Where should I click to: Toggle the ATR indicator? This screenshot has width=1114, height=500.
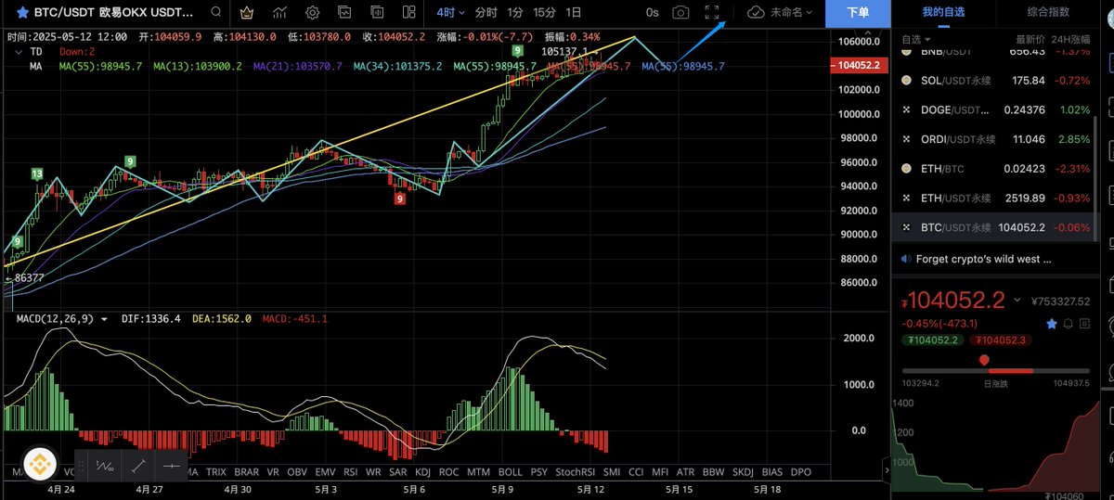pyautogui.click(x=685, y=472)
